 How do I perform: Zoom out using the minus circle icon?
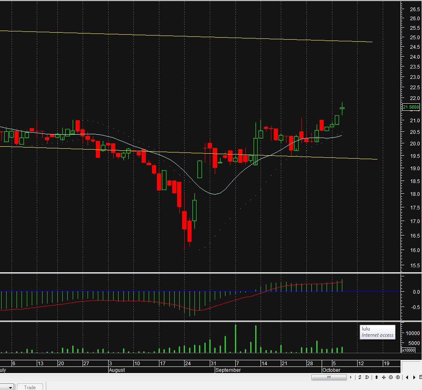pyautogui.click(x=391, y=377)
